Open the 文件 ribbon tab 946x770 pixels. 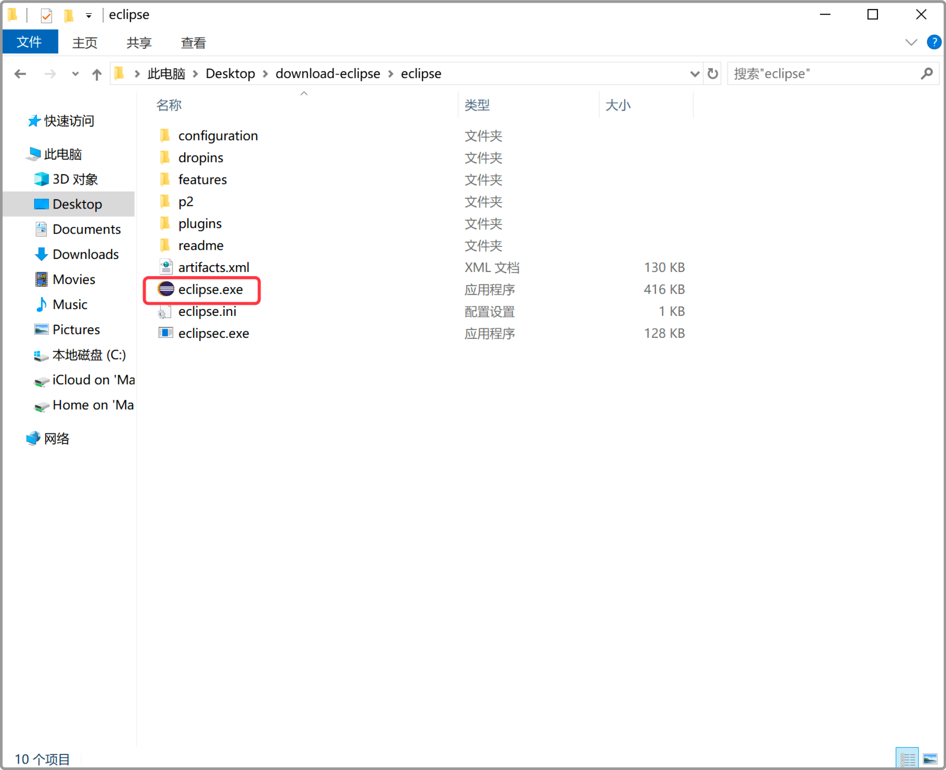click(x=30, y=42)
